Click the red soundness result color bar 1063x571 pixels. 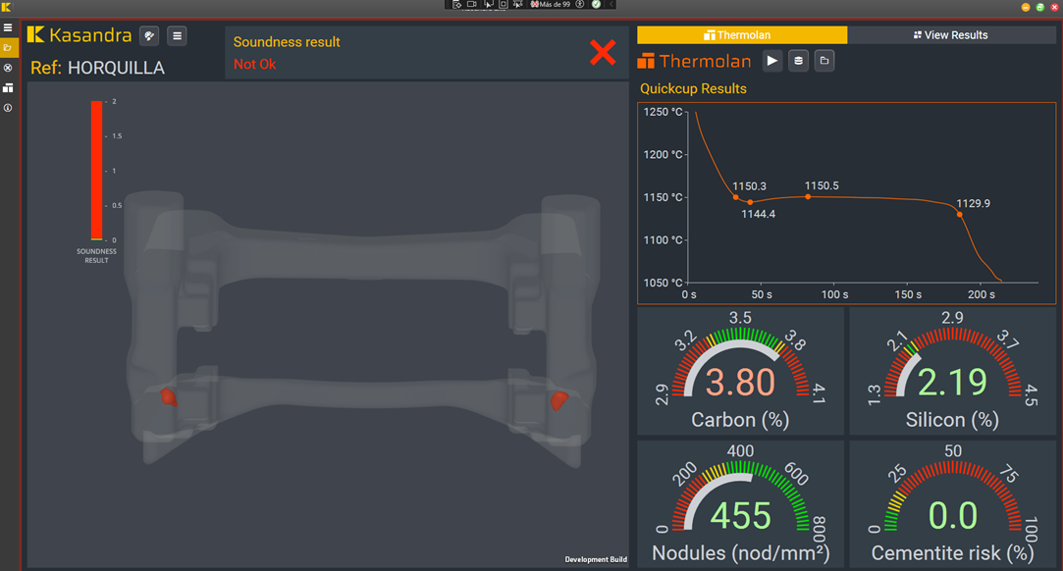(x=96, y=170)
